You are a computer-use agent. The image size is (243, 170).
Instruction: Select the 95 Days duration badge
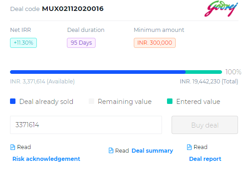click(x=81, y=43)
